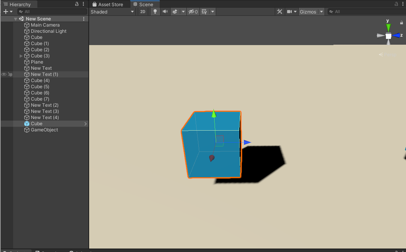This screenshot has width=406, height=252.
Task: Focus the Hierarchy search field
Action: 52,12
